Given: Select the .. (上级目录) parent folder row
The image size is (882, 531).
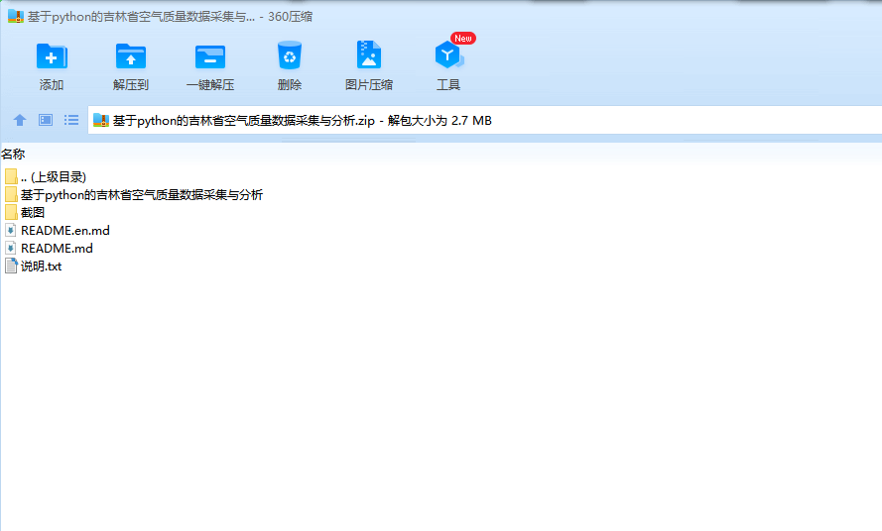Looking at the screenshot, I should [x=46, y=177].
